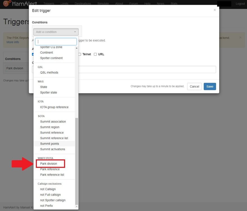
Task: Choose QSL methods condition
Action: (49, 73)
